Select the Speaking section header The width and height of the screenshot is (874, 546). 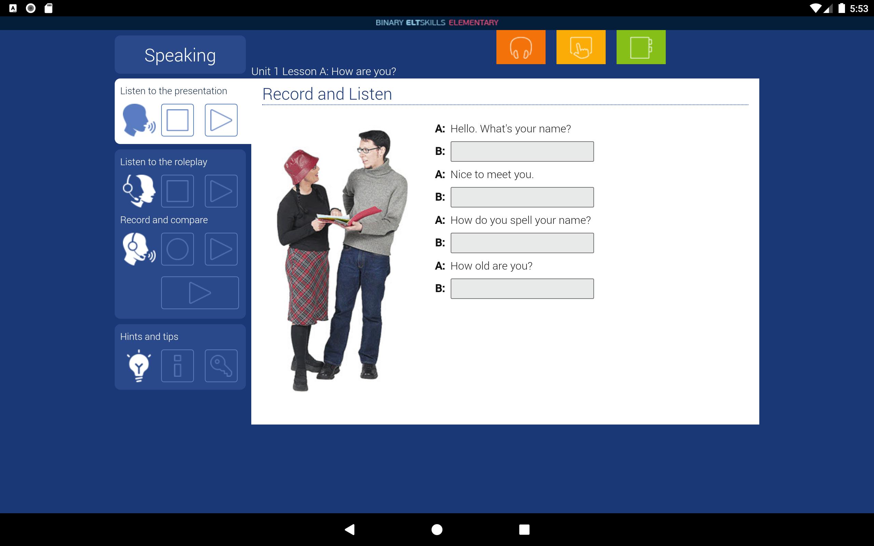(180, 55)
